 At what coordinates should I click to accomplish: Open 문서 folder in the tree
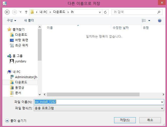pyautogui.click(x=18, y=93)
